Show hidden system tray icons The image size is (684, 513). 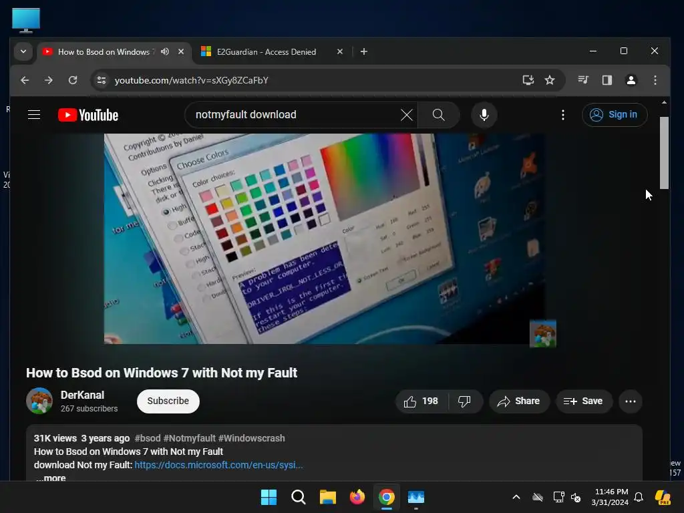coord(516,497)
